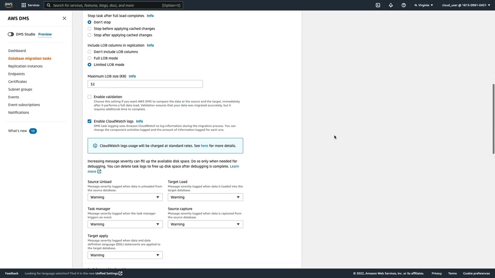Select Don't stop radio option
495x278 pixels.
pos(89,22)
